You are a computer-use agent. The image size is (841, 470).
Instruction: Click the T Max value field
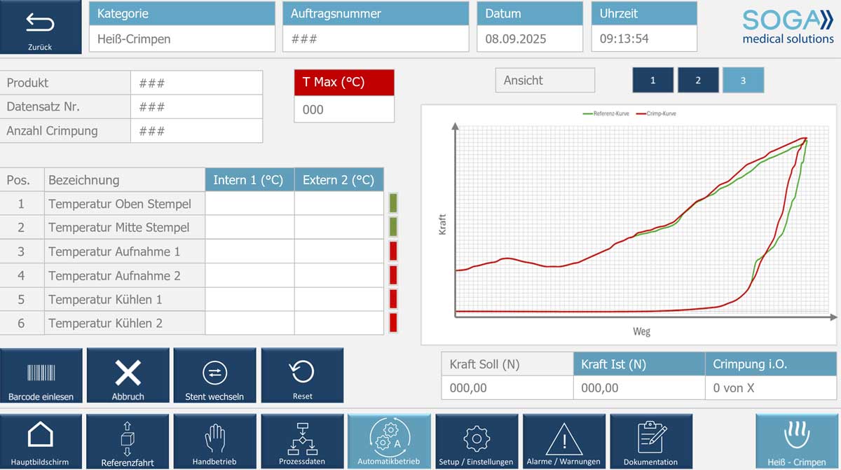coord(343,109)
